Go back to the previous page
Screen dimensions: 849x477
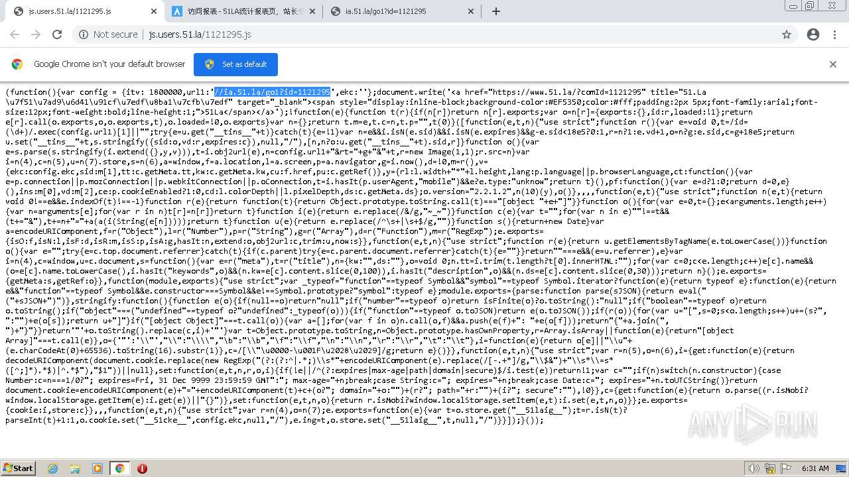pos(15,34)
